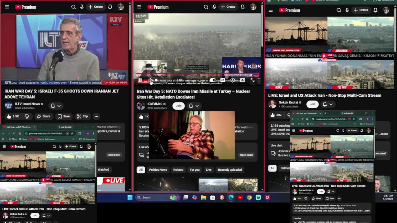Save the ILTV video to a playlist
The width and height of the screenshot is (397, 223).
[63, 116]
